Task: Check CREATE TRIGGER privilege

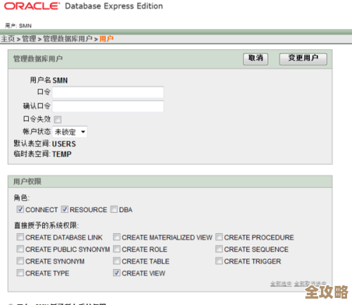Action: (219, 261)
